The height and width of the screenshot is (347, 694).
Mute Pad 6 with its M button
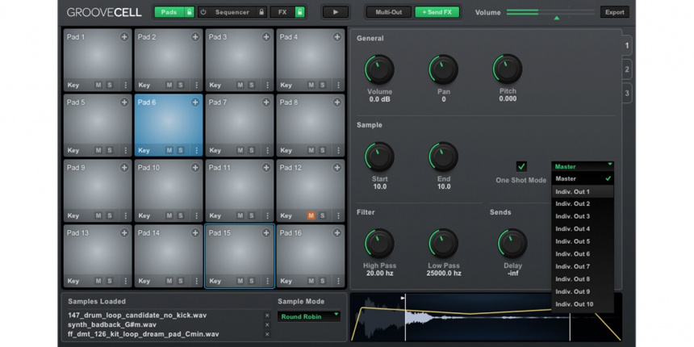click(169, 150)
